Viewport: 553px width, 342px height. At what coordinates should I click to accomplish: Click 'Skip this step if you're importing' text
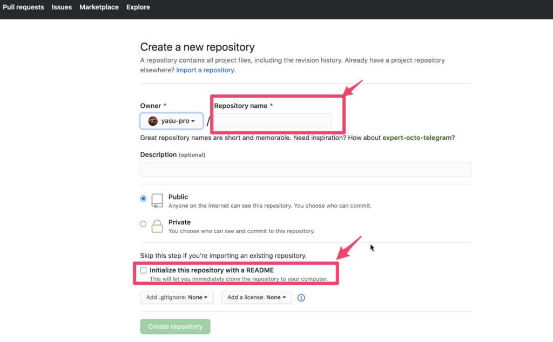[x=223, y=255]
